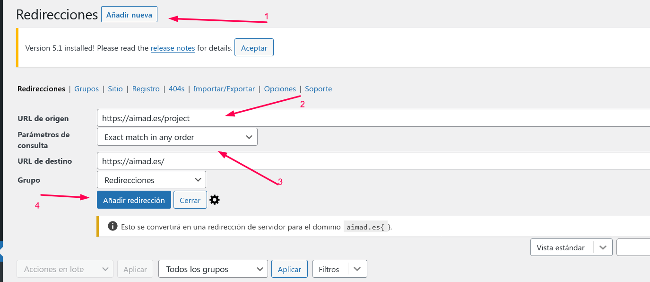This screenshot has width=650, height=282.
Task: Switch to the Grupos tab
Action: point(87,88)
